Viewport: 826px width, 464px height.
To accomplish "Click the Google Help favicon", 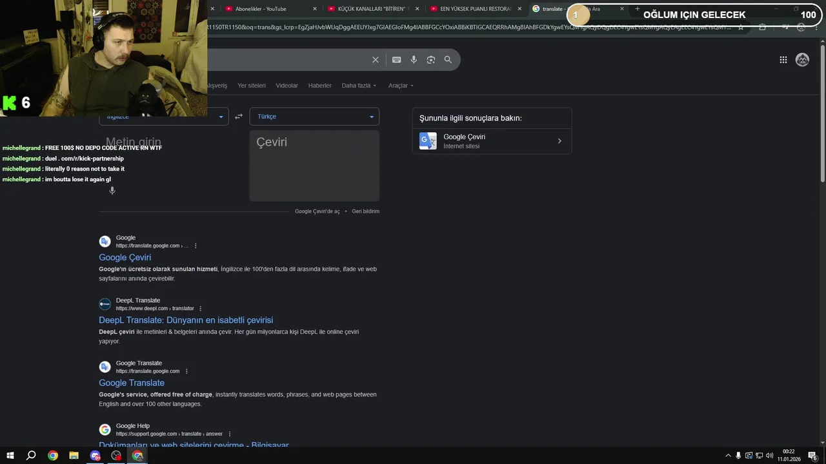I will 105,429.
